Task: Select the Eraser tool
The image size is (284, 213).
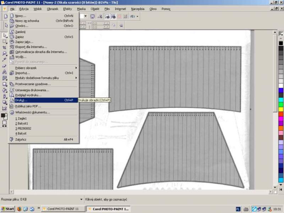Action: [x=4, y=66]
